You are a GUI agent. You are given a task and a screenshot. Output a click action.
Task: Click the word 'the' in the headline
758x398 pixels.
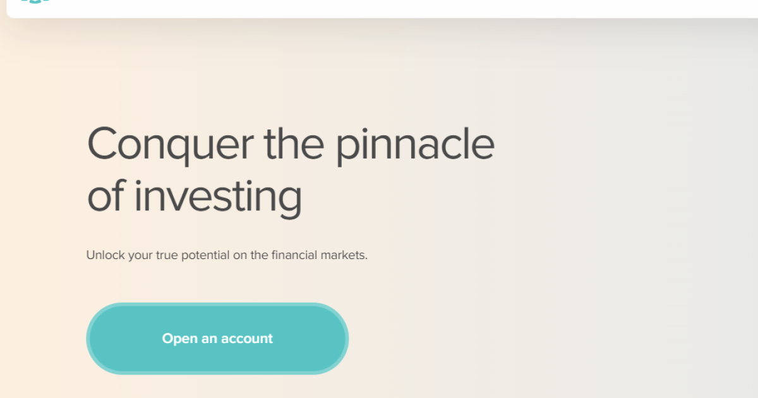click(294, 143)
